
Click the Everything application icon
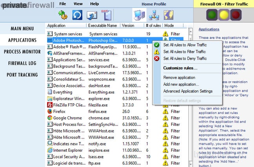[50, 92]
